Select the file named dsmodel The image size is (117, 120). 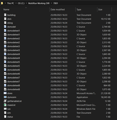[x=11, y=27]
